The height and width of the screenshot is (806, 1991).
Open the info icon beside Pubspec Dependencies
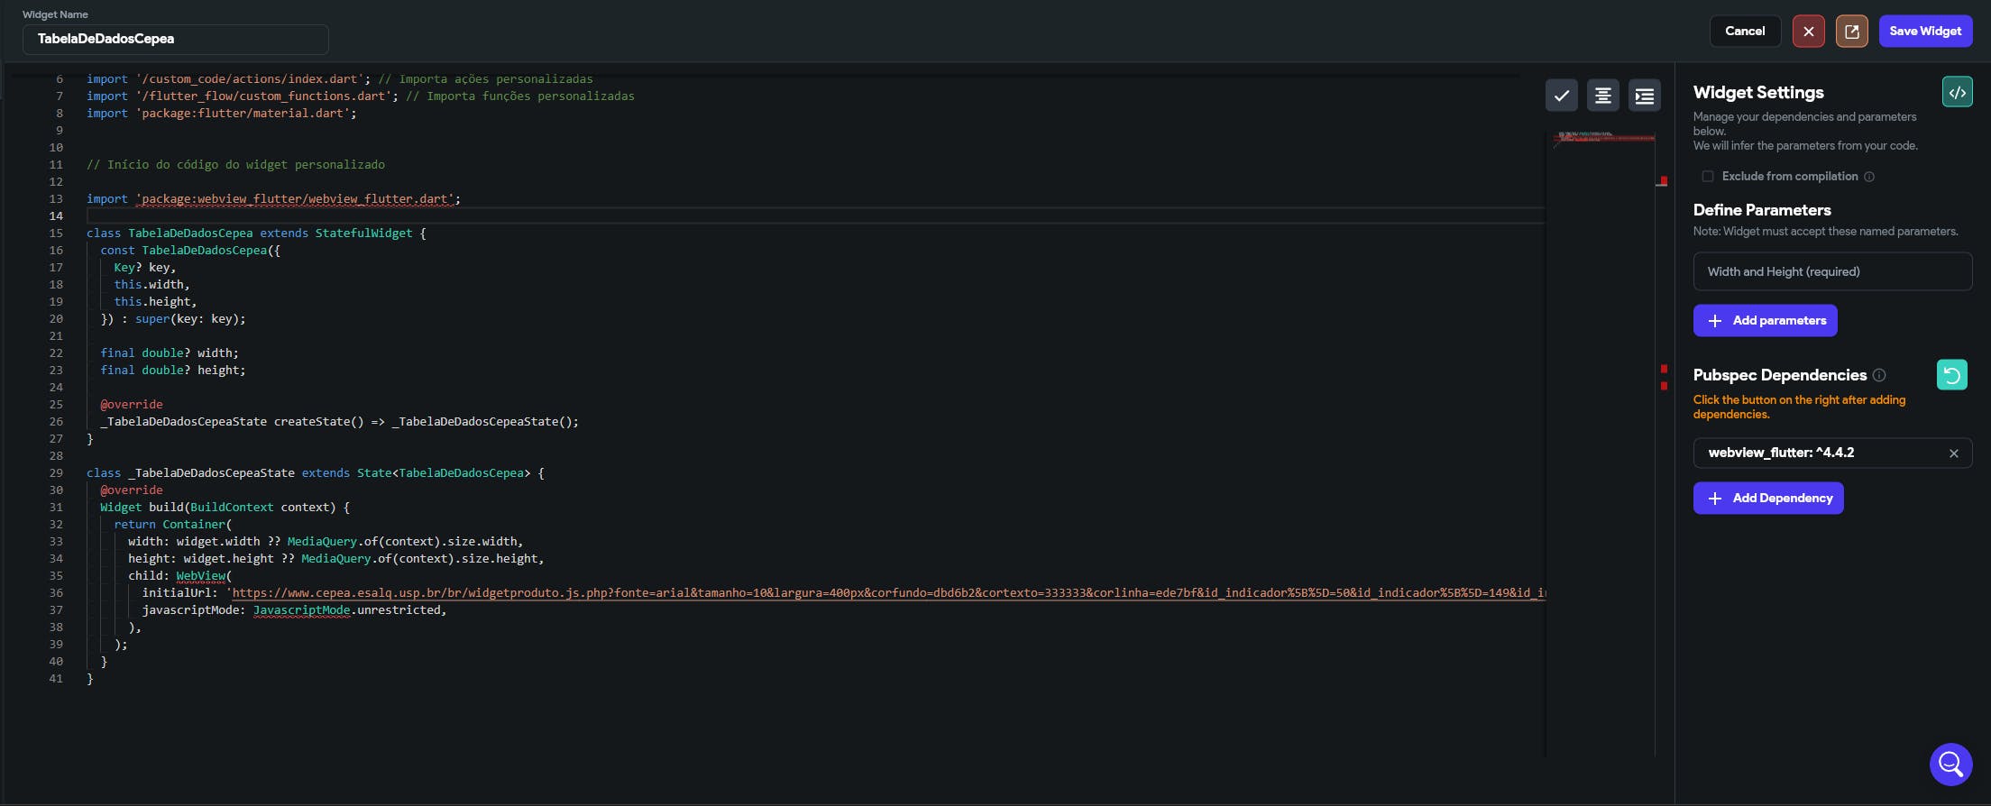click(1879, 375)
